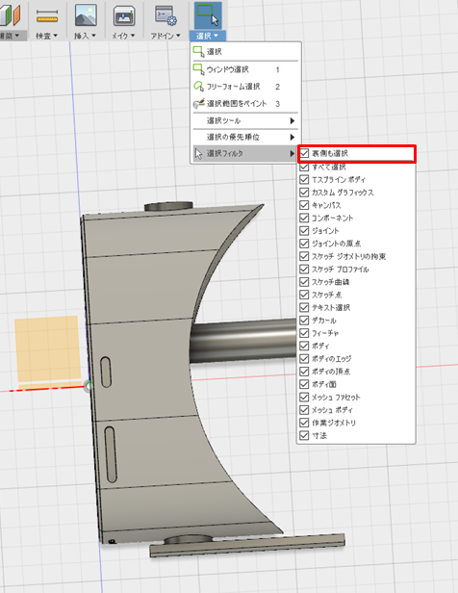458x593 pixels.
Task: Click the アドイン (Add-ins) script gear icon
Action: point(165,15)
